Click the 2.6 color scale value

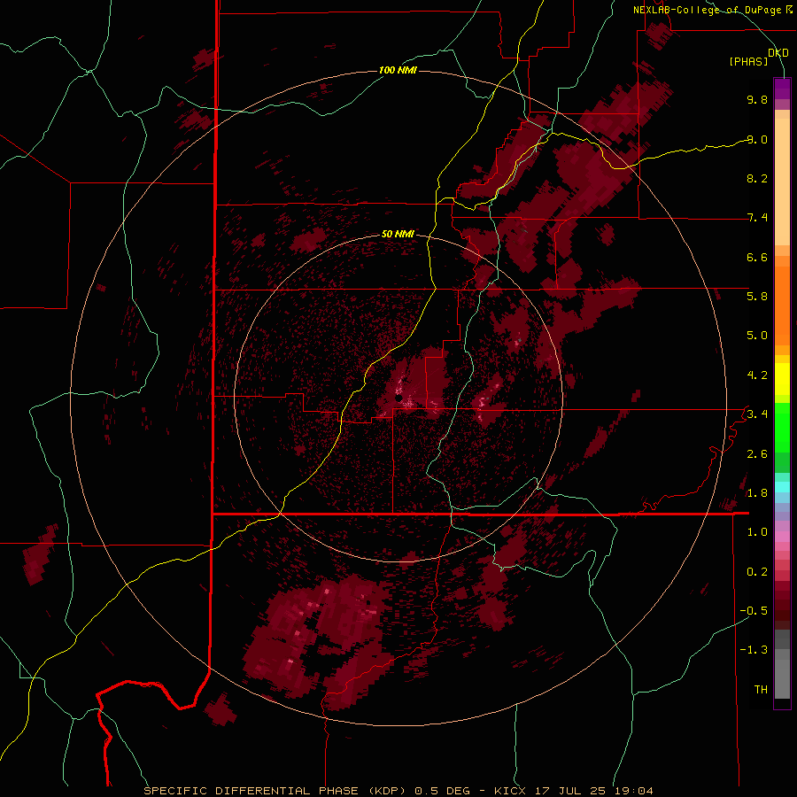pos(757,453)
